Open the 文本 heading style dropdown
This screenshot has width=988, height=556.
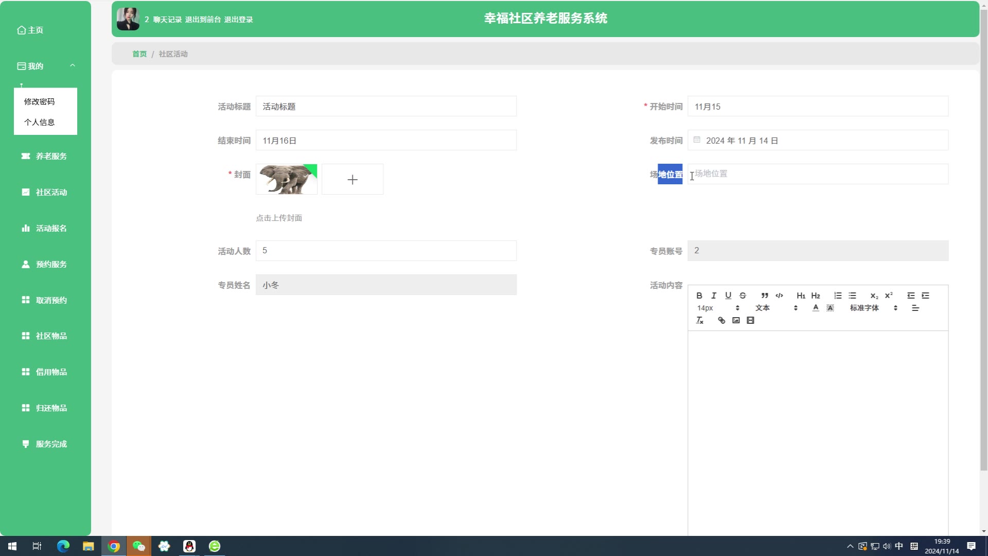[776, 308]
